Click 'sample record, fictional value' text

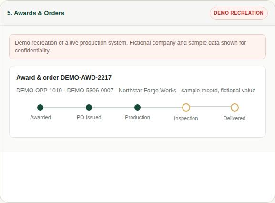point(218,91)
